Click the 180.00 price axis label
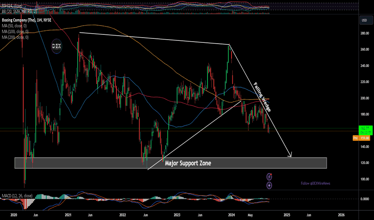This screenshot has height=220, width=374. 365,114
